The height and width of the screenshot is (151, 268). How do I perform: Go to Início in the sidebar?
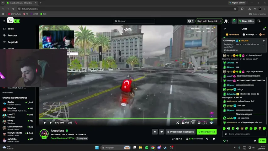11,29
